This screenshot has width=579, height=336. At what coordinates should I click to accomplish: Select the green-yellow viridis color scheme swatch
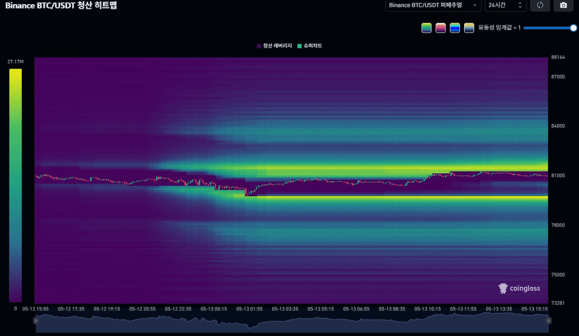coord(427,28)
